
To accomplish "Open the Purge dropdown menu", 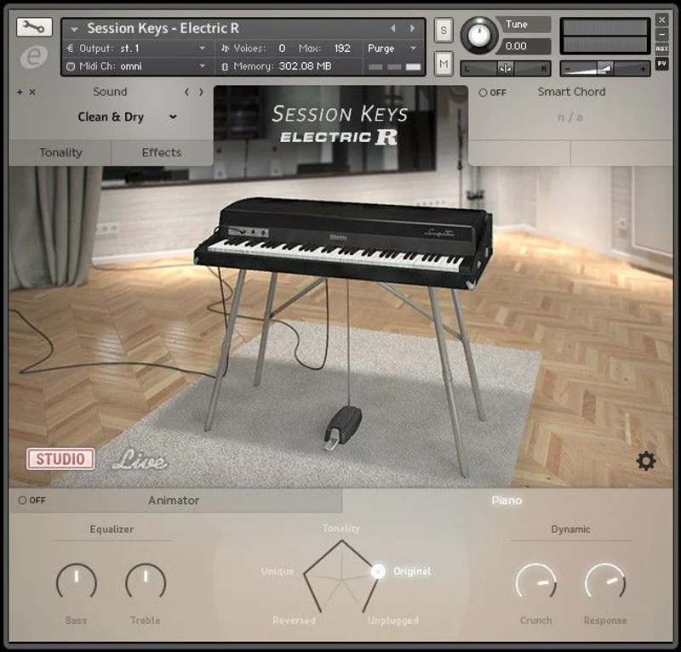I will pos(392,48).
